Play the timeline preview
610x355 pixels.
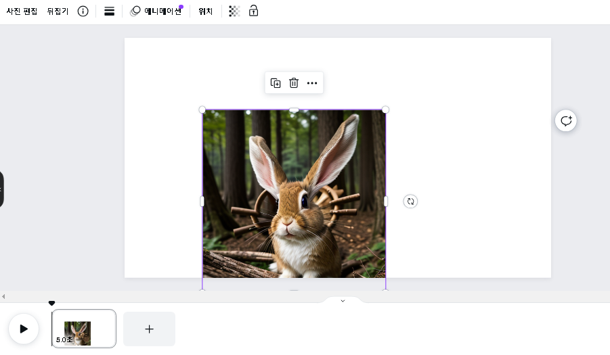(x=24, y=329)
